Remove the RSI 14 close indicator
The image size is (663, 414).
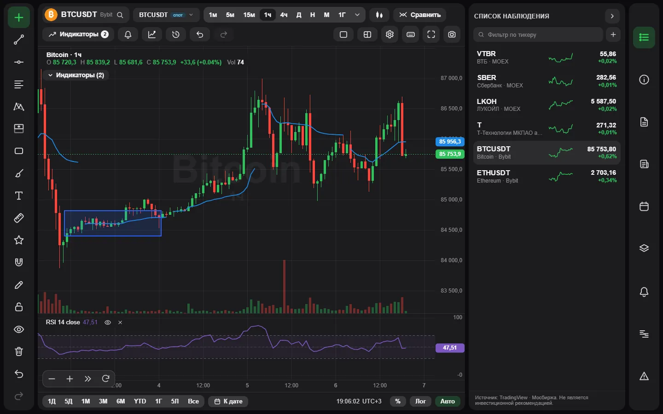pos(120,322)
